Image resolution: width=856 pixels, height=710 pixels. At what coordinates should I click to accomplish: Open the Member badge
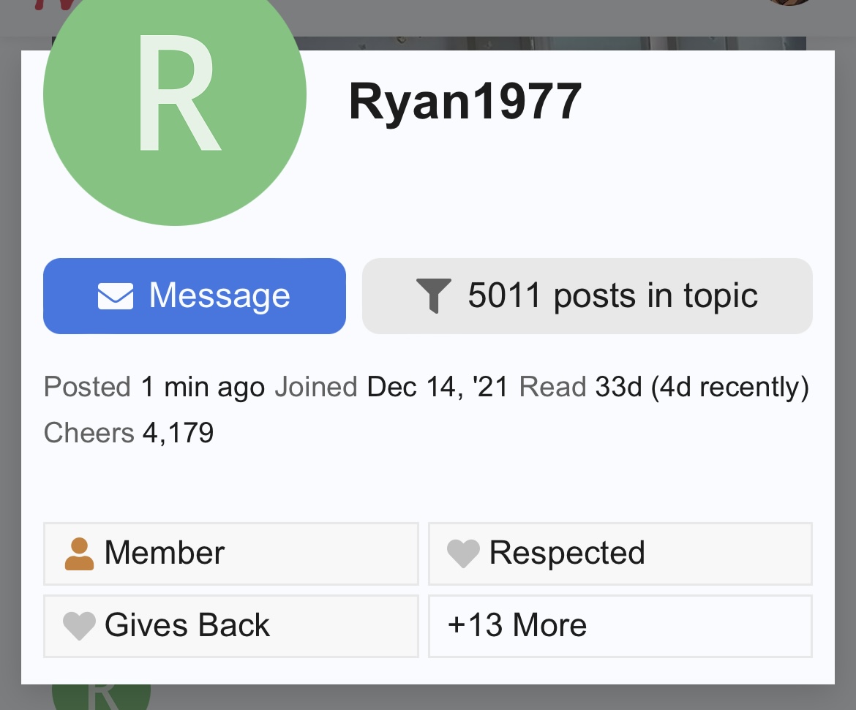[231, 554]
